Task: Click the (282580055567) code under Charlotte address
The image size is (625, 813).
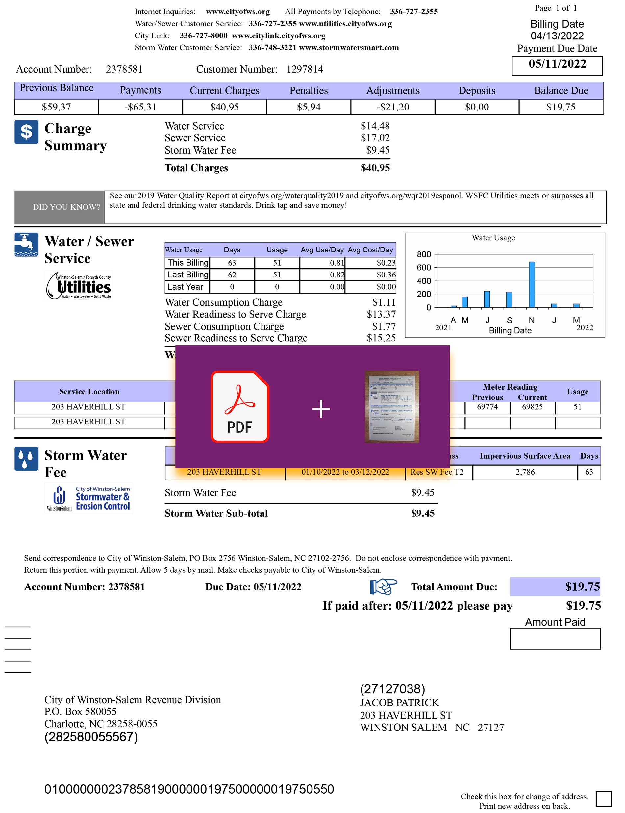Action: point(91,737)
